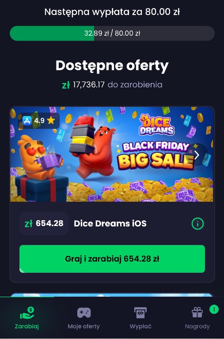224x339 pixels.
Task: Open the Nagrody tab label
Action: [197, 326]
